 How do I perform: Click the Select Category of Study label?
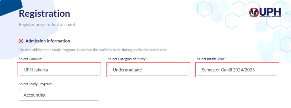coord(127,59)
